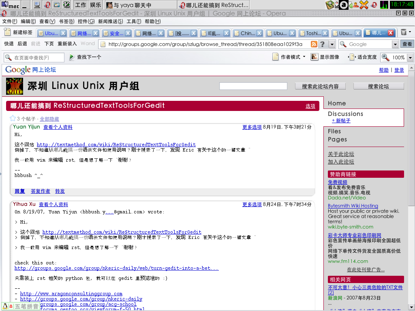This screenshot has width=415, height=311.
Task: Click the black circled 'a' tray icon
Action: coord(344,5)
